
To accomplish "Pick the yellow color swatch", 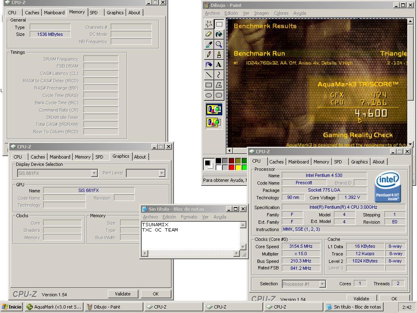I will (238, 167).
